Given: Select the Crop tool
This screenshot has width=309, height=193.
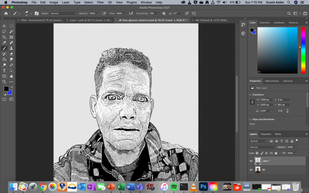Looking at the screenshot, I should 4,37.
